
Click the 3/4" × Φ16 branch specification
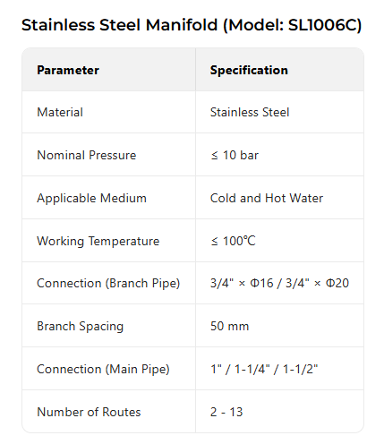point(242,283)
